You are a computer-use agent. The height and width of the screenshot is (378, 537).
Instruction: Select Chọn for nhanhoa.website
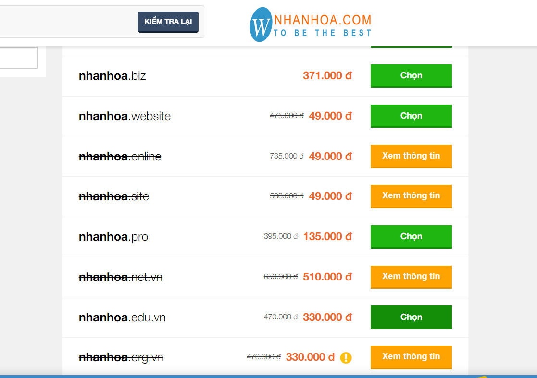click(411, 116)
